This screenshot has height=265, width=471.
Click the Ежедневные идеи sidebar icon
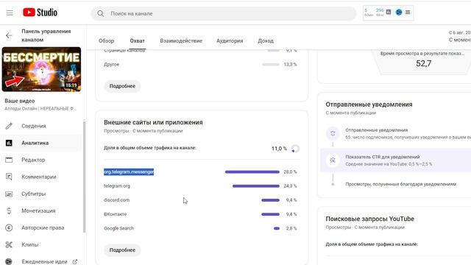[x=9, y=261]
